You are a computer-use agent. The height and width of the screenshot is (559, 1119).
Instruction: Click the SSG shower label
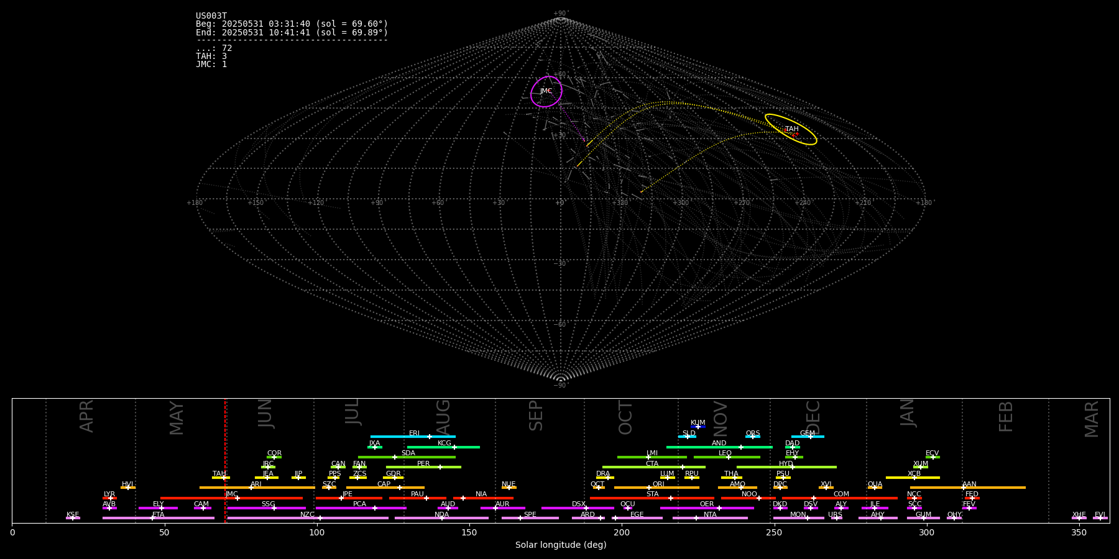(269, 504)
